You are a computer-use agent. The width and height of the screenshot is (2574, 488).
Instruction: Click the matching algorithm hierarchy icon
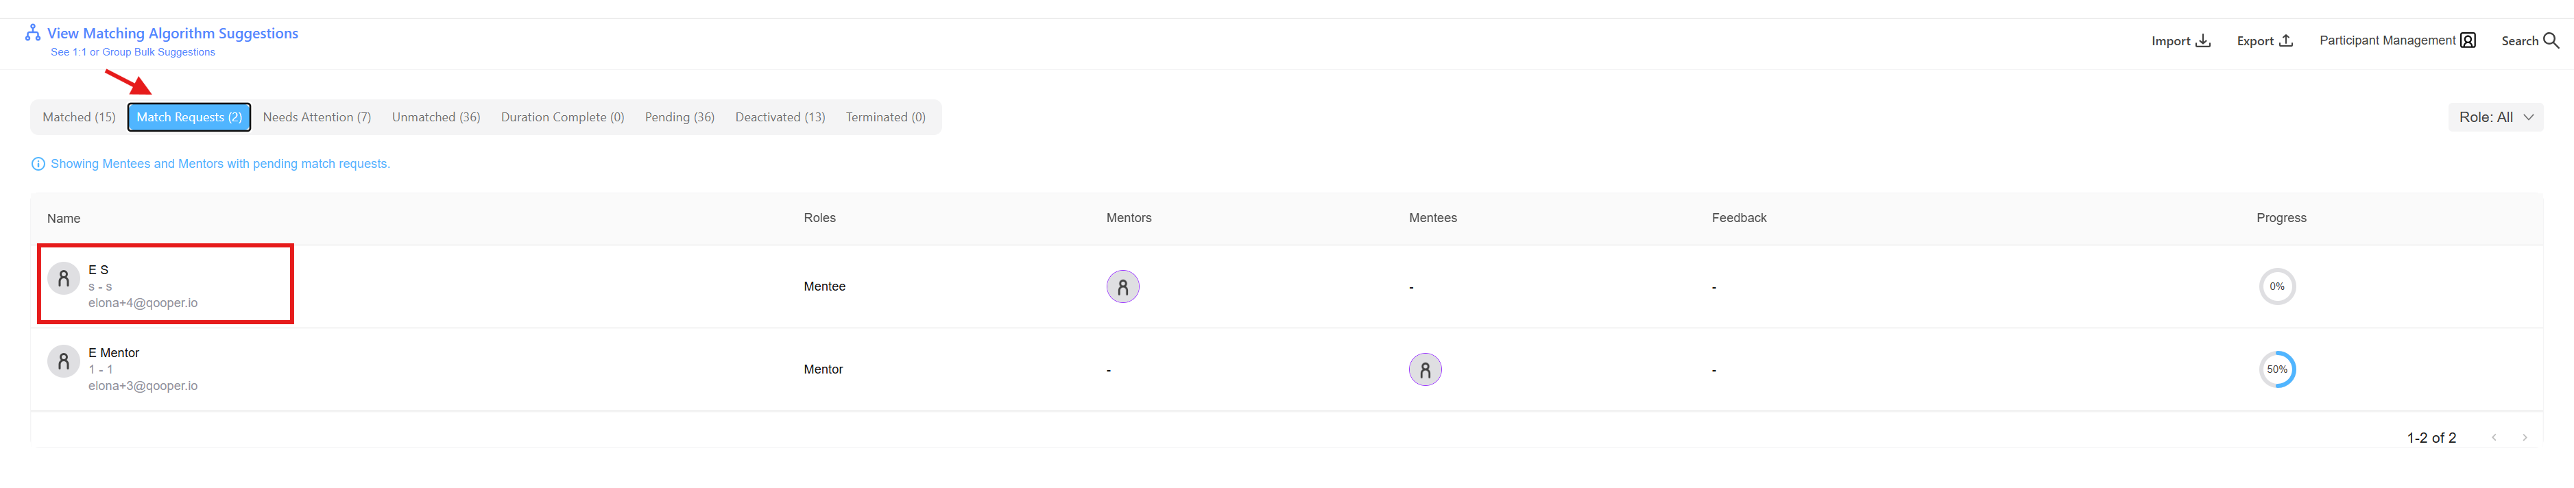(x=33, y=33)
